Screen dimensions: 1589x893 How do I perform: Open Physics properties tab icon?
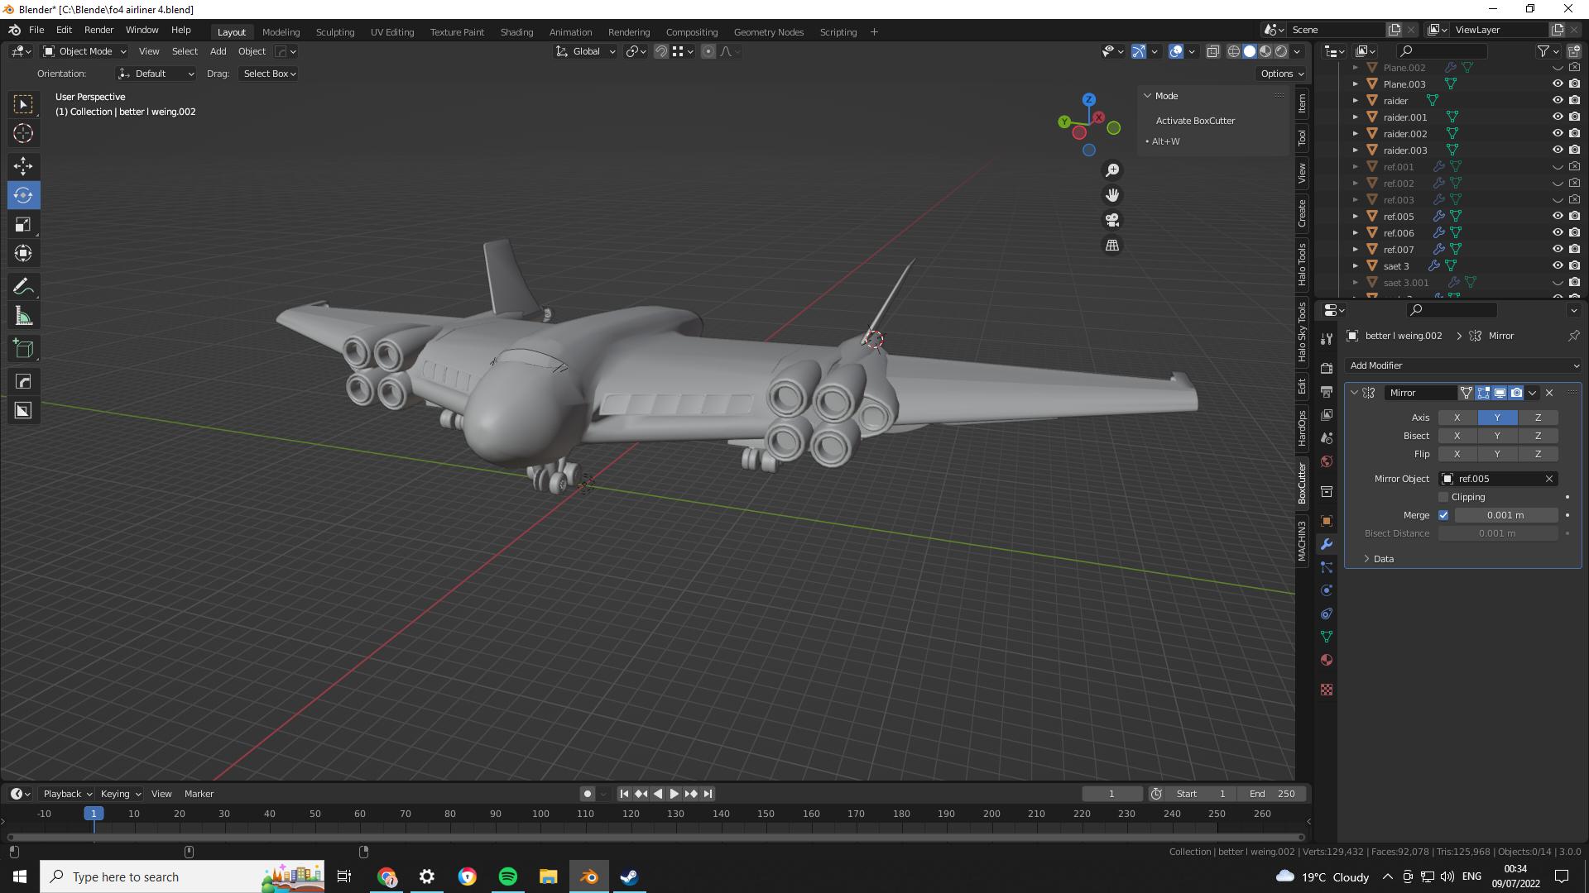click(1327, 590)
